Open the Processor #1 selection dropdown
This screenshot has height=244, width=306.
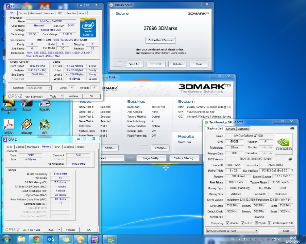click(x=39, y=88)
